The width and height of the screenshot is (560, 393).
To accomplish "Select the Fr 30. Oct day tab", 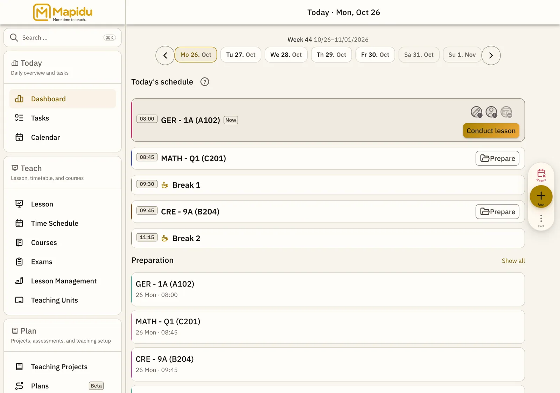I will 375,55.
